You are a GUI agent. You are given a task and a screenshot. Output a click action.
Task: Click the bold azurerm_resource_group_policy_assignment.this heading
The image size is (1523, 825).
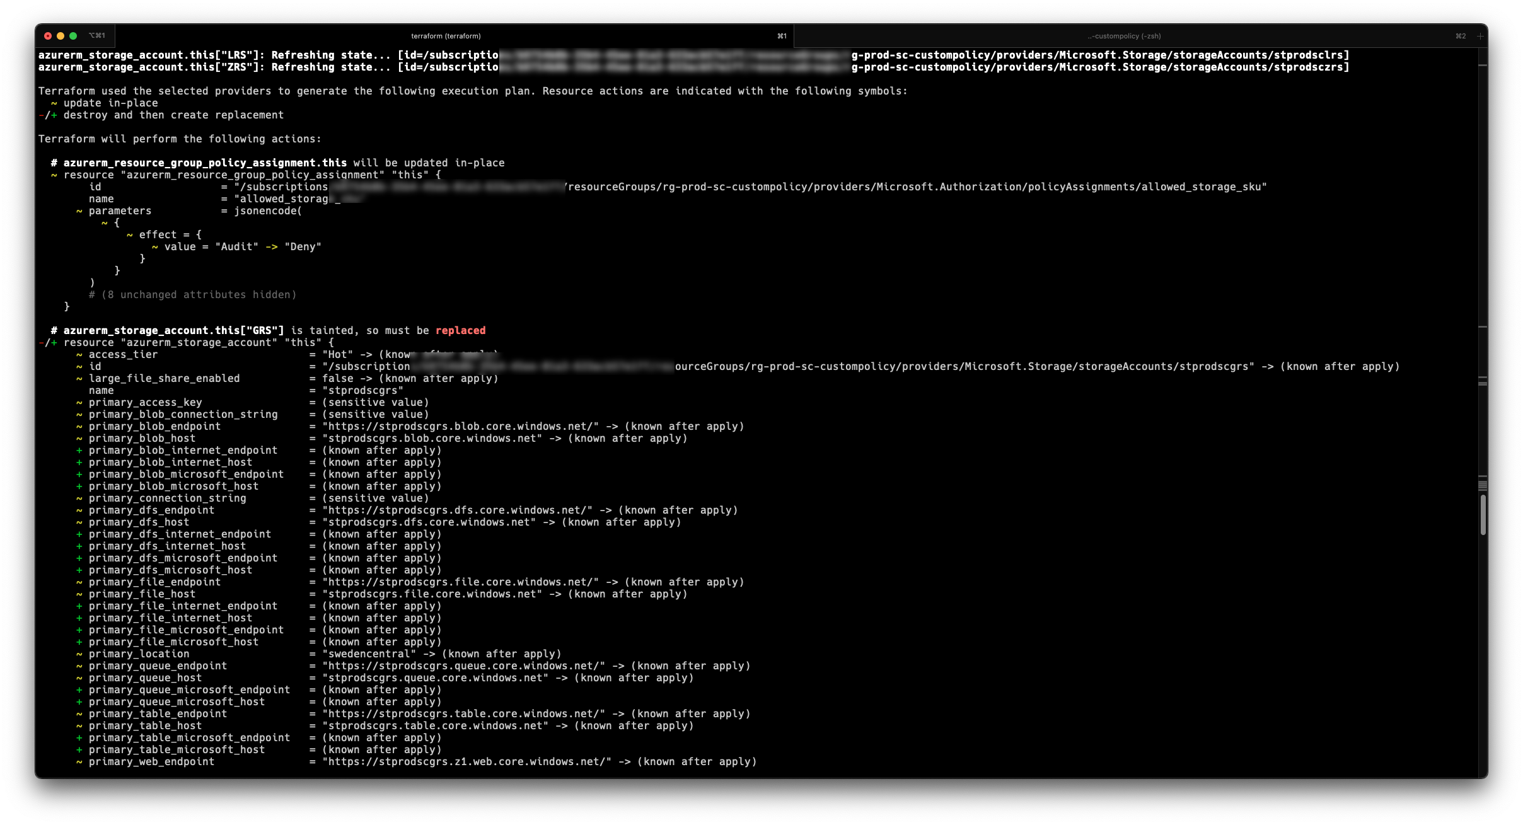(205, 163)
